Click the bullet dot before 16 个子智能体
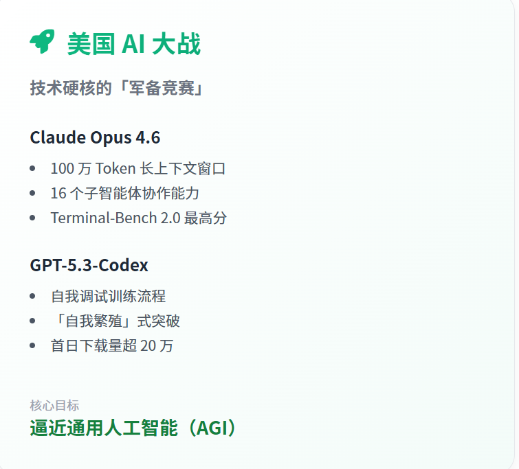The width and height of the screenshot is (519, 469). (32, 194)
